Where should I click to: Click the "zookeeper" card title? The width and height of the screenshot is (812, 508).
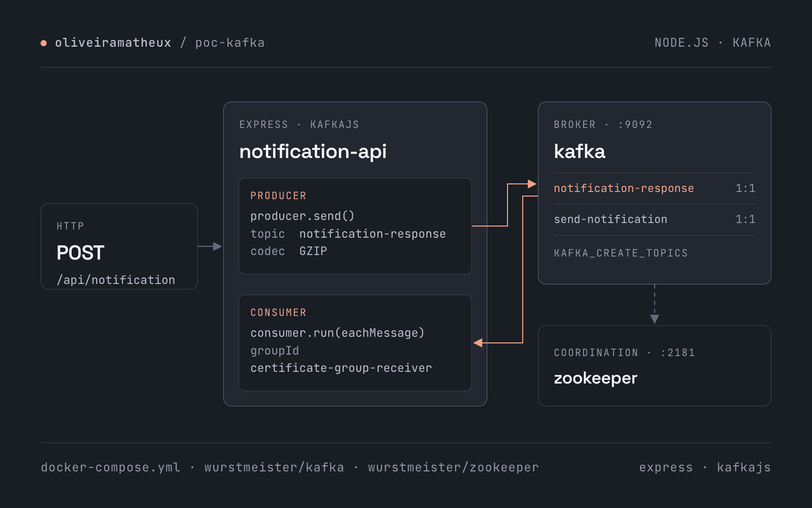click(x=595, y=378)
